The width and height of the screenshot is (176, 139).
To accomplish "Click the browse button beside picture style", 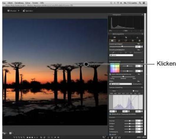I will [x=137, y=84].
